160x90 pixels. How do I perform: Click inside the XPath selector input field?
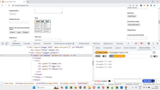tap(130, 52)
